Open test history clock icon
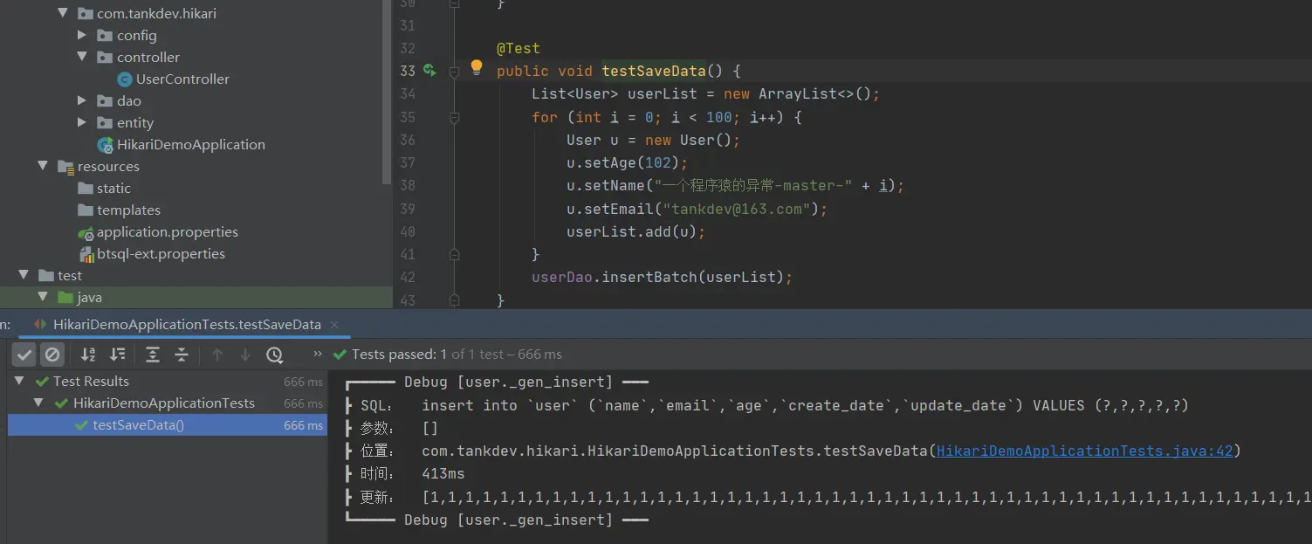Image resolution: width=1312 pixels, height=544 pixels. 274,355
